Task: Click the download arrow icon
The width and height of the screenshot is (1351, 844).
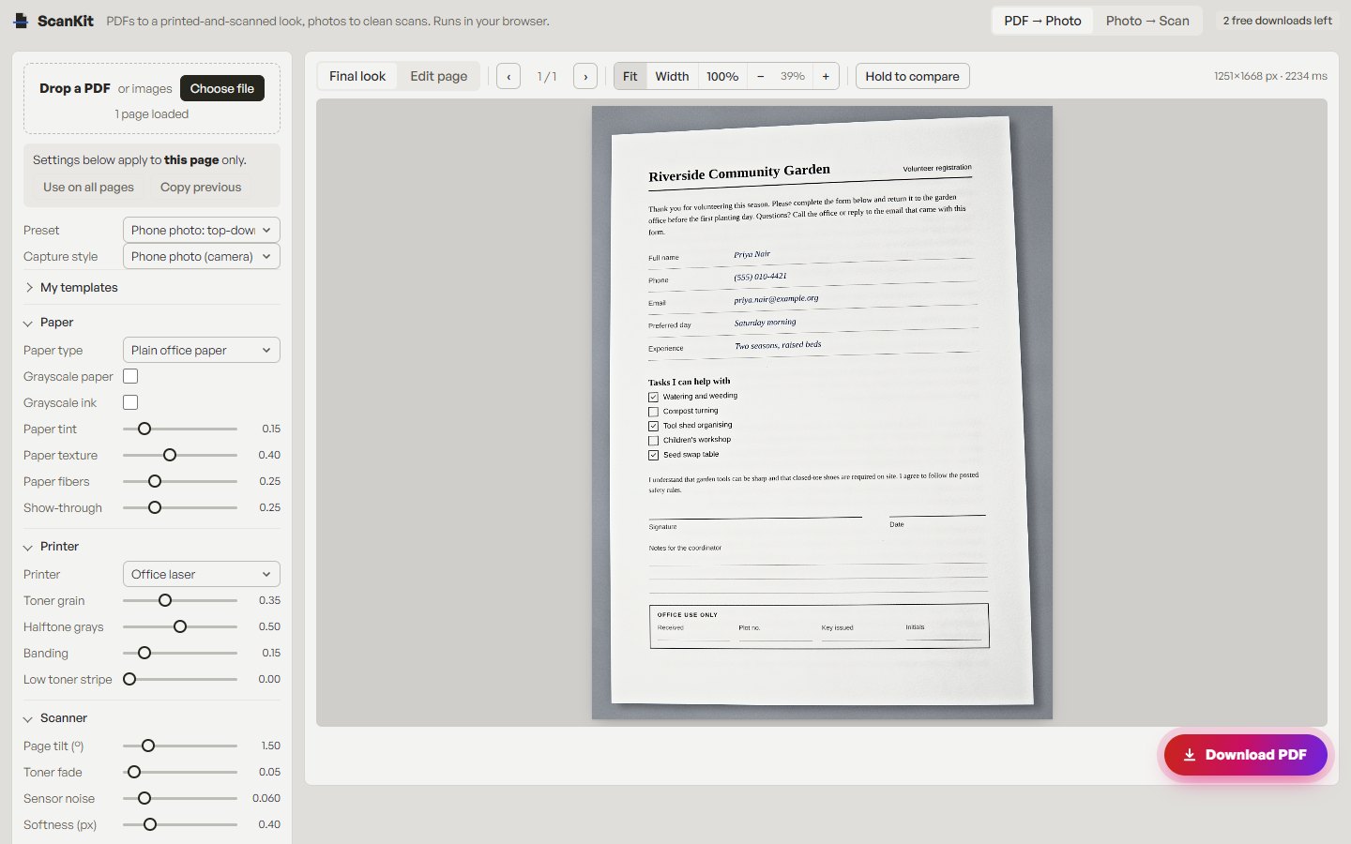Action: tap(1190, 755)
